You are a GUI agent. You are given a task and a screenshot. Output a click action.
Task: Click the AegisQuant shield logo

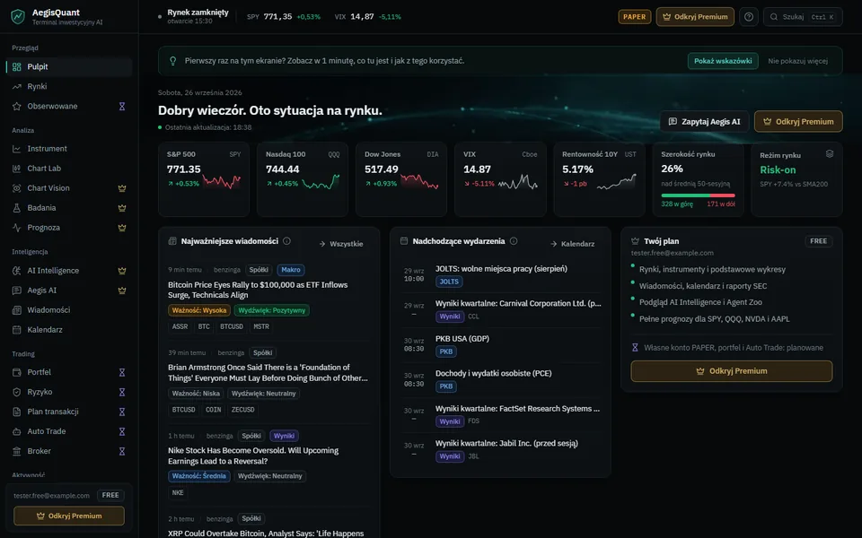tap(18, 16)
